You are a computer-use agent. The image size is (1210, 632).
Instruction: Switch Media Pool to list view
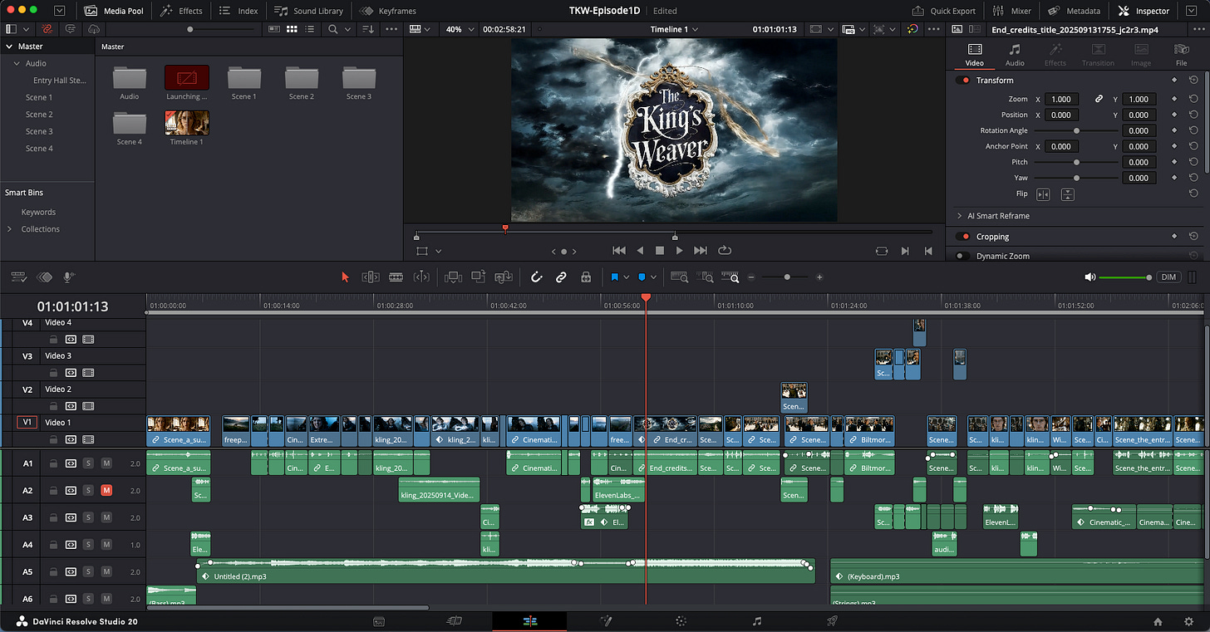(x=310, y=29)
